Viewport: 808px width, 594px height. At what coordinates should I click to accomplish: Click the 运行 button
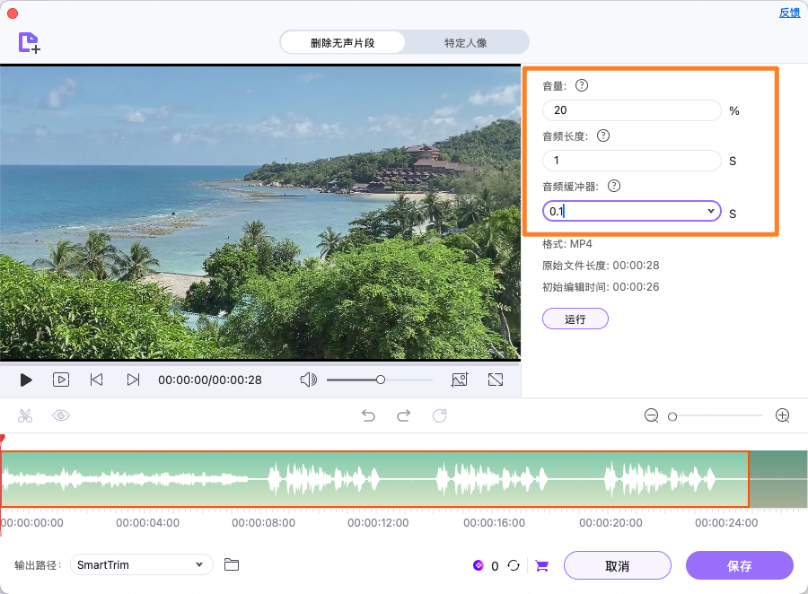(575, 319)
